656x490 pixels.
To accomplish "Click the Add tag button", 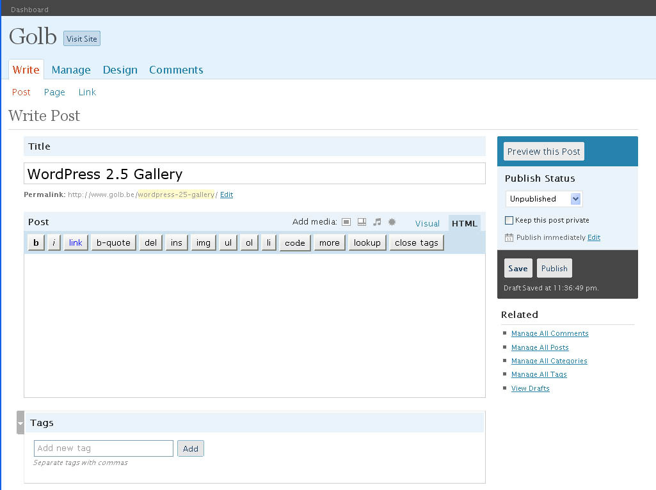I will click(x=190, y=448).
